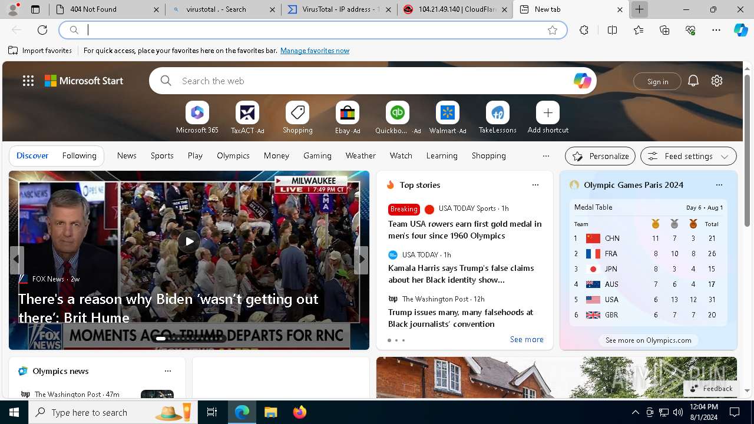Open notifications bell on Microsoft Start
This screenshot has width=754, height=424.
coord(693,81)
